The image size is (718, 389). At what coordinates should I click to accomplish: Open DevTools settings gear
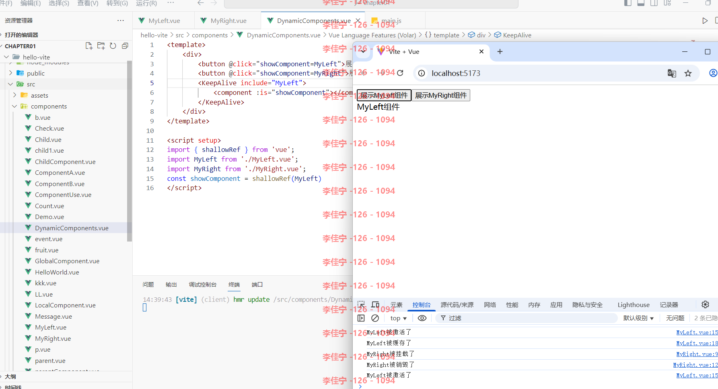pyautogui.click(x=705, y=305)
